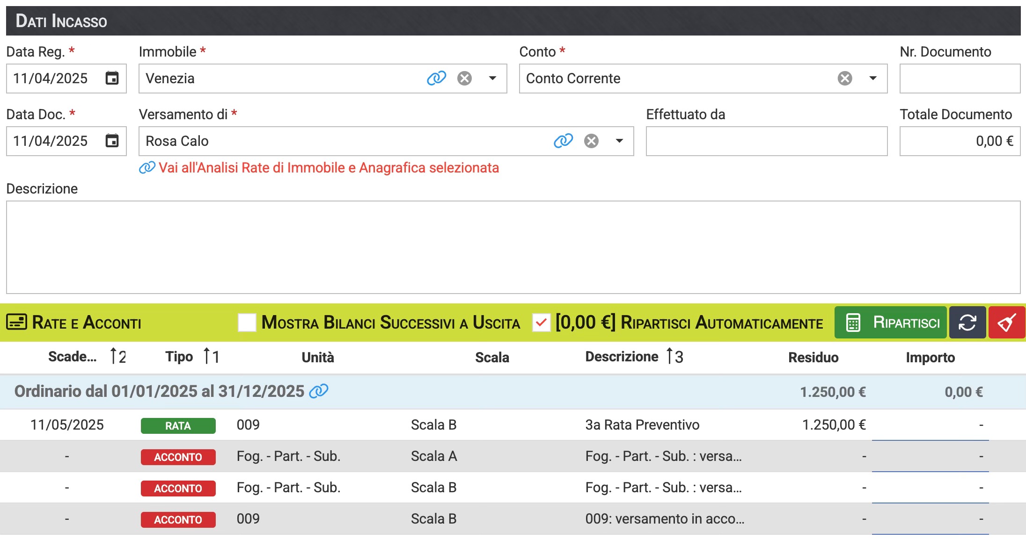Viewport: 1026px width, 546px height.
Task: Expand the Conto dropdown
Action: (x=873, y=78)
